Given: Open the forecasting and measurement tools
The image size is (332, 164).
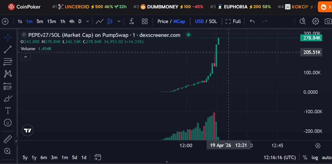Looking at the screenshot, I should tap(8, 86).
